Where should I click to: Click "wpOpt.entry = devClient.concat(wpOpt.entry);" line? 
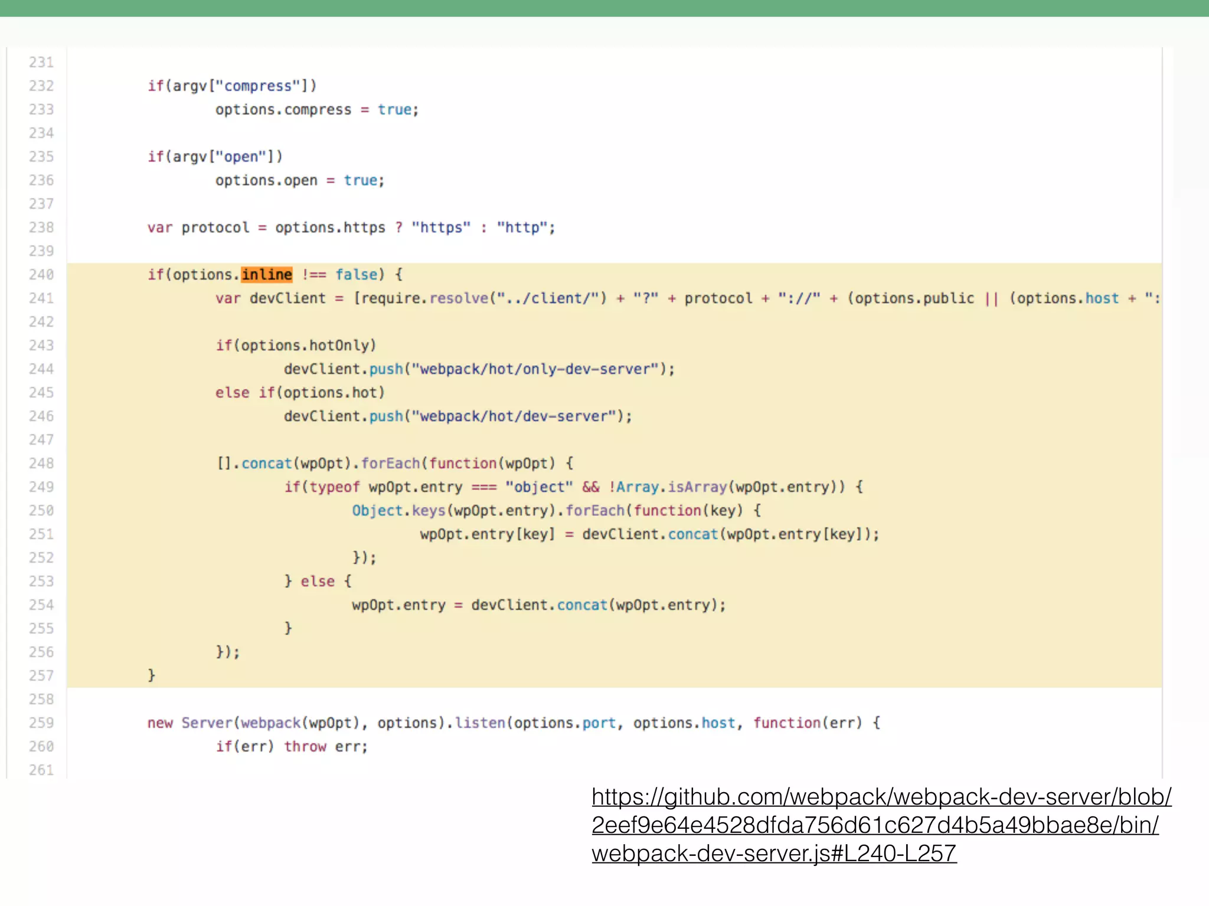[539, 605]
